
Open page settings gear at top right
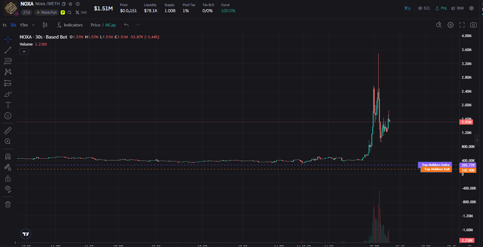pos(471,8)
